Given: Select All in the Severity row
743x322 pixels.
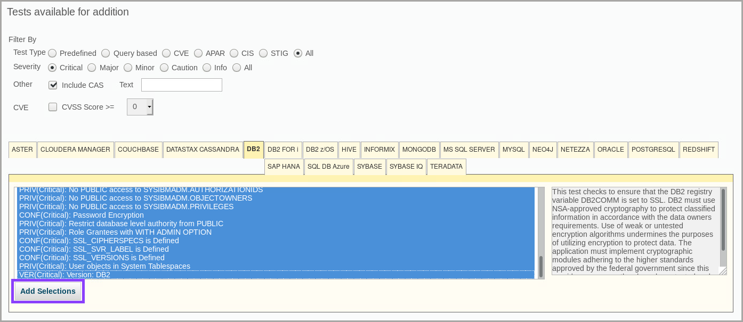Looking at the screenshot, I should pos(237,68).
